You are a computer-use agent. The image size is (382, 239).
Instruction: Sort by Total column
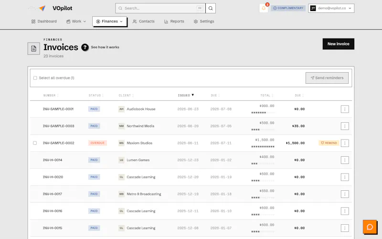point(267,95)
